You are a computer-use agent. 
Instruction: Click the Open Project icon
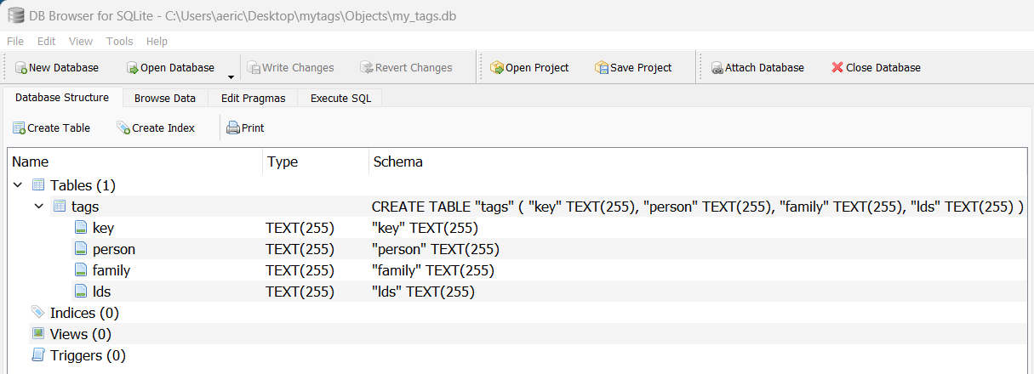tap(497, 68)
